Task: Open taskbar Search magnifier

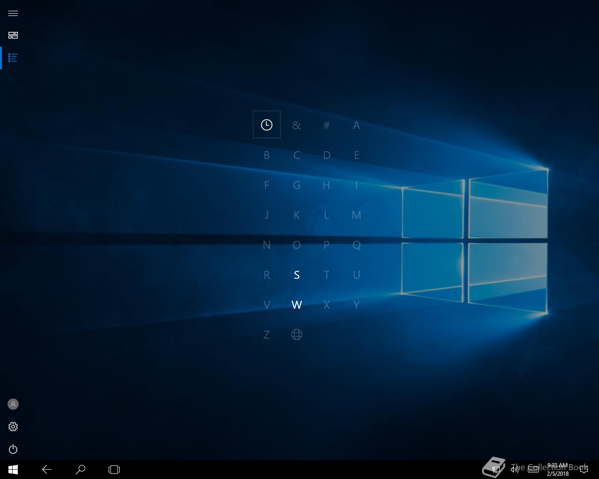Action: point(80,470)
